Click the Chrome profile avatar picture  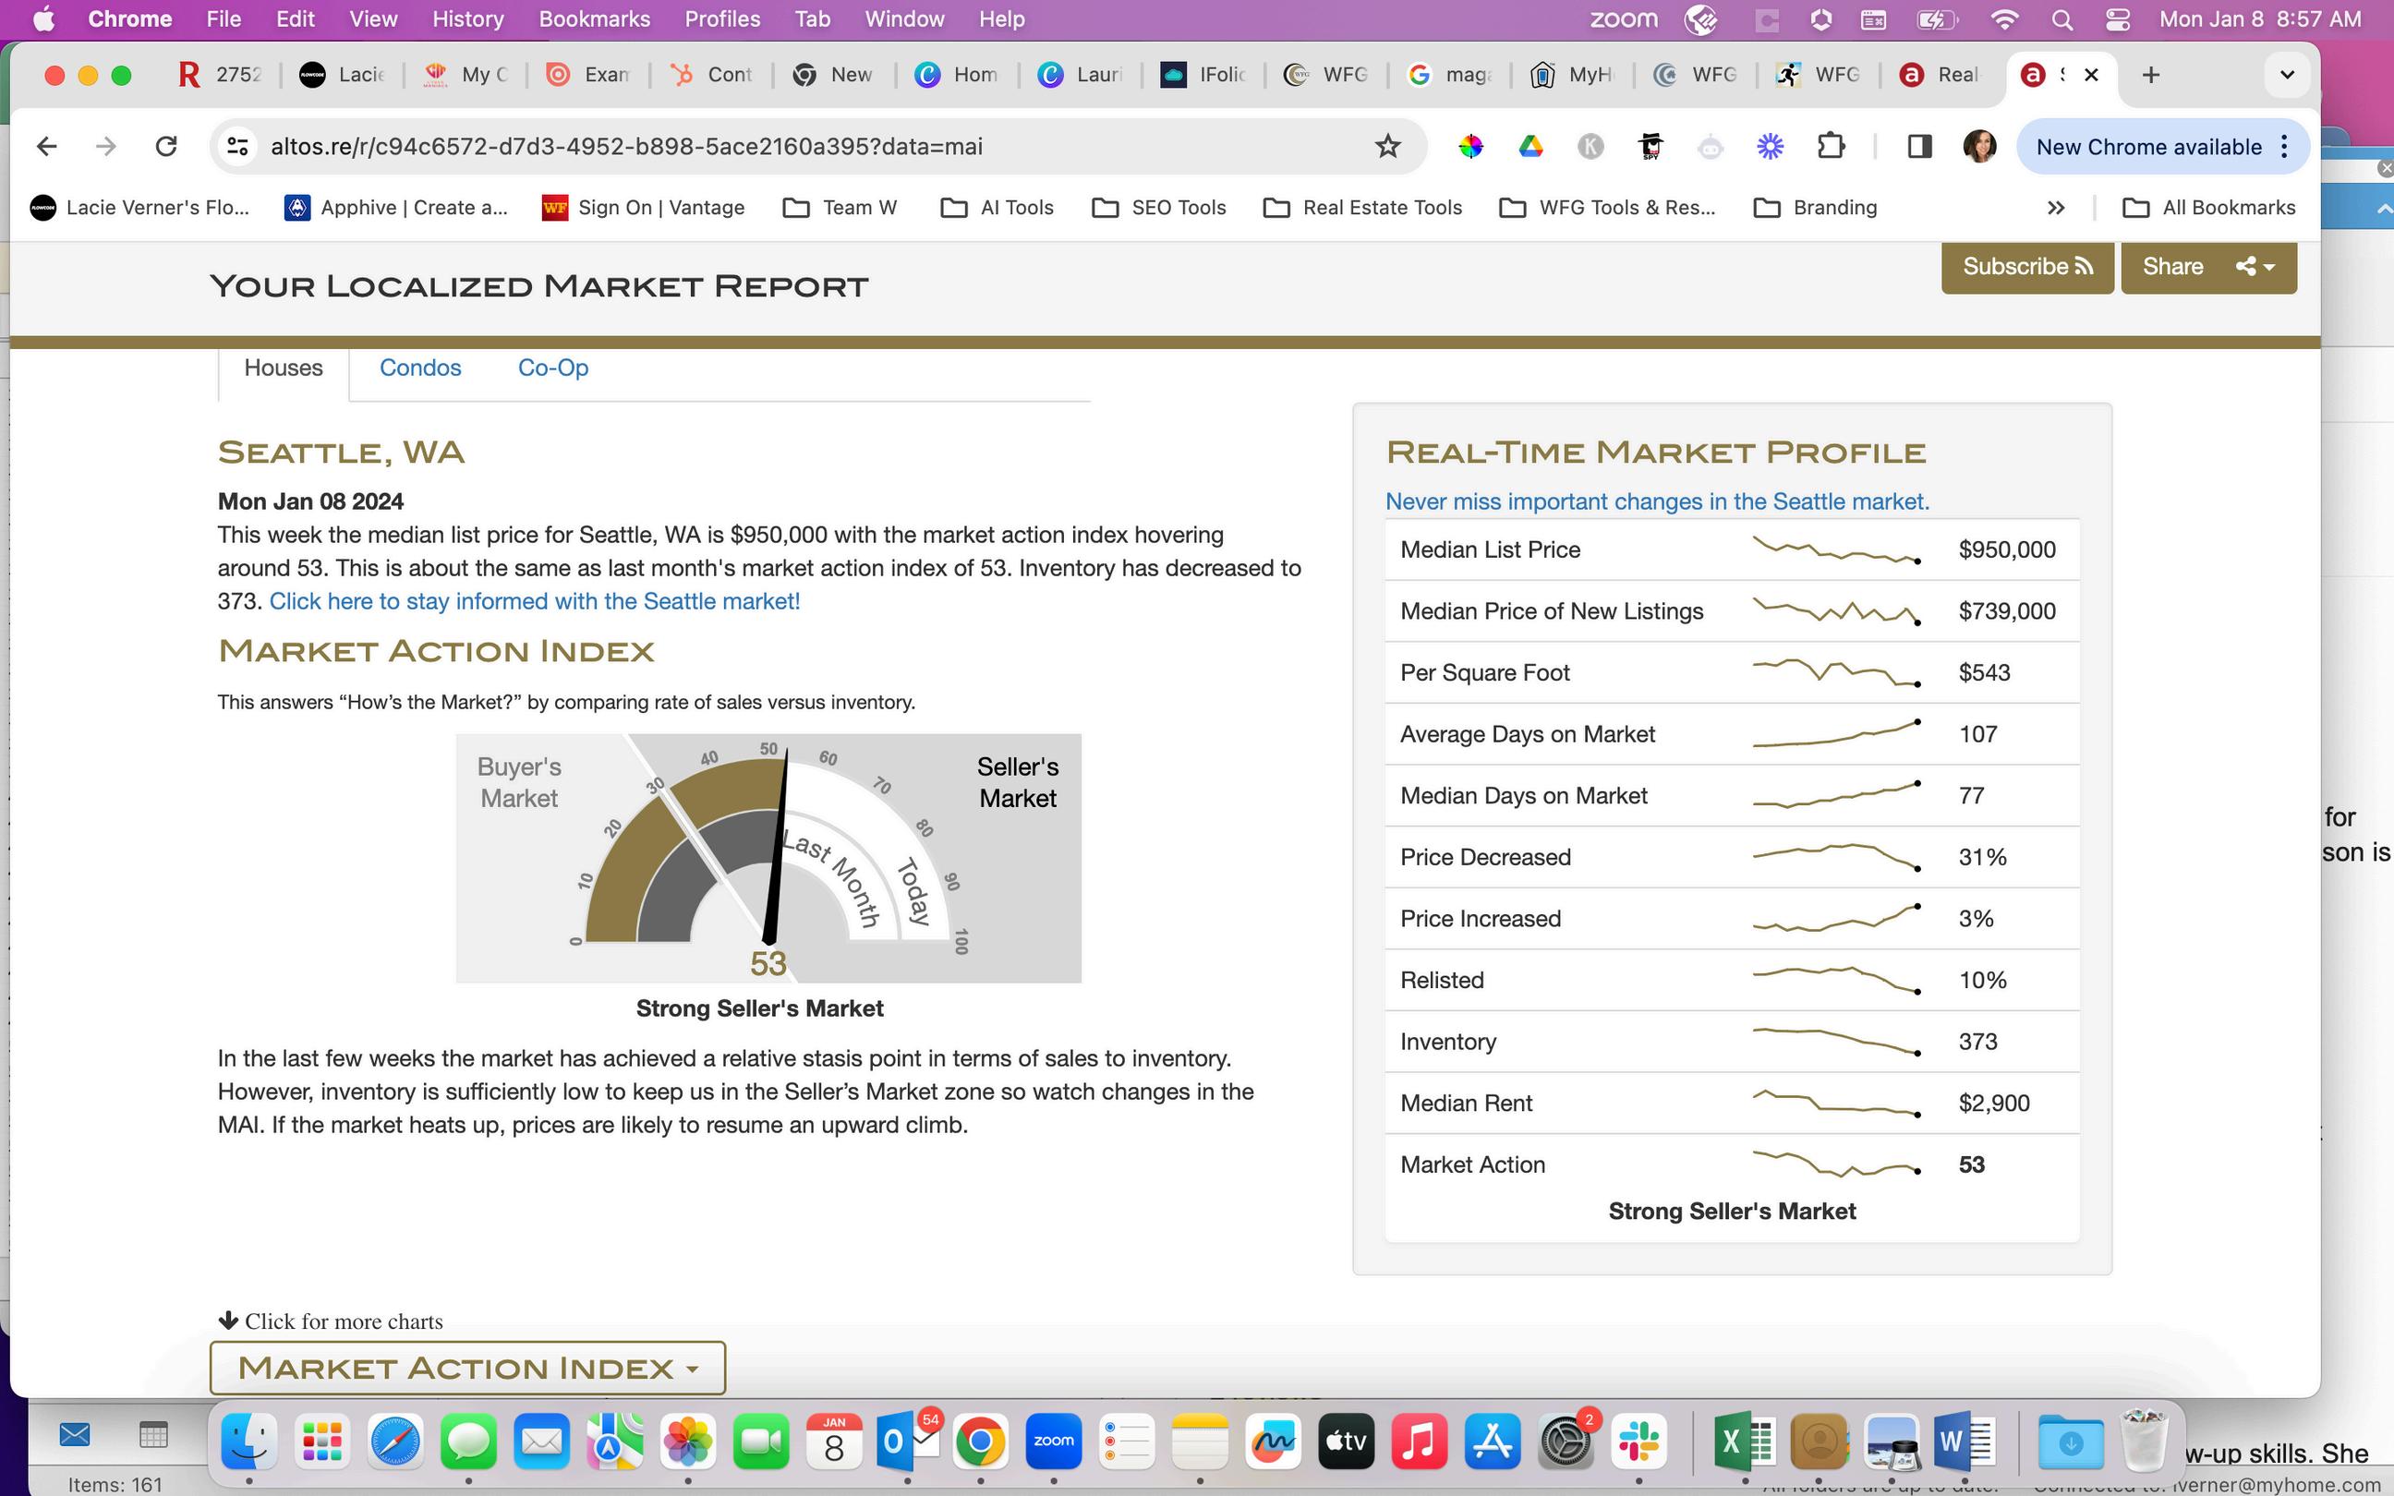[1978, 147]
